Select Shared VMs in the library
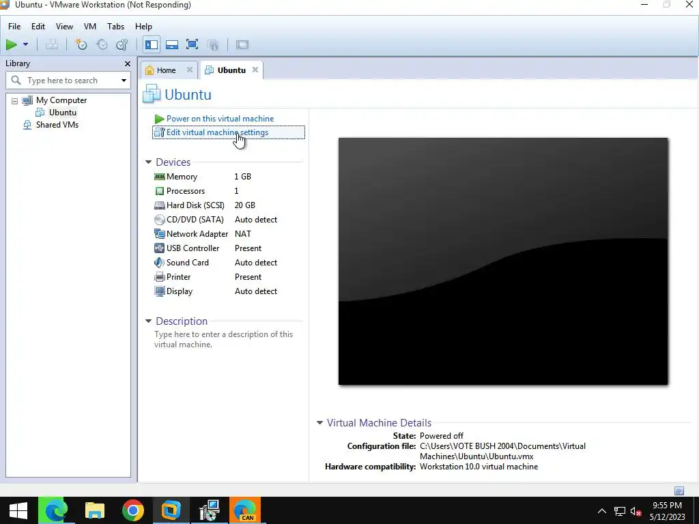 57,125
